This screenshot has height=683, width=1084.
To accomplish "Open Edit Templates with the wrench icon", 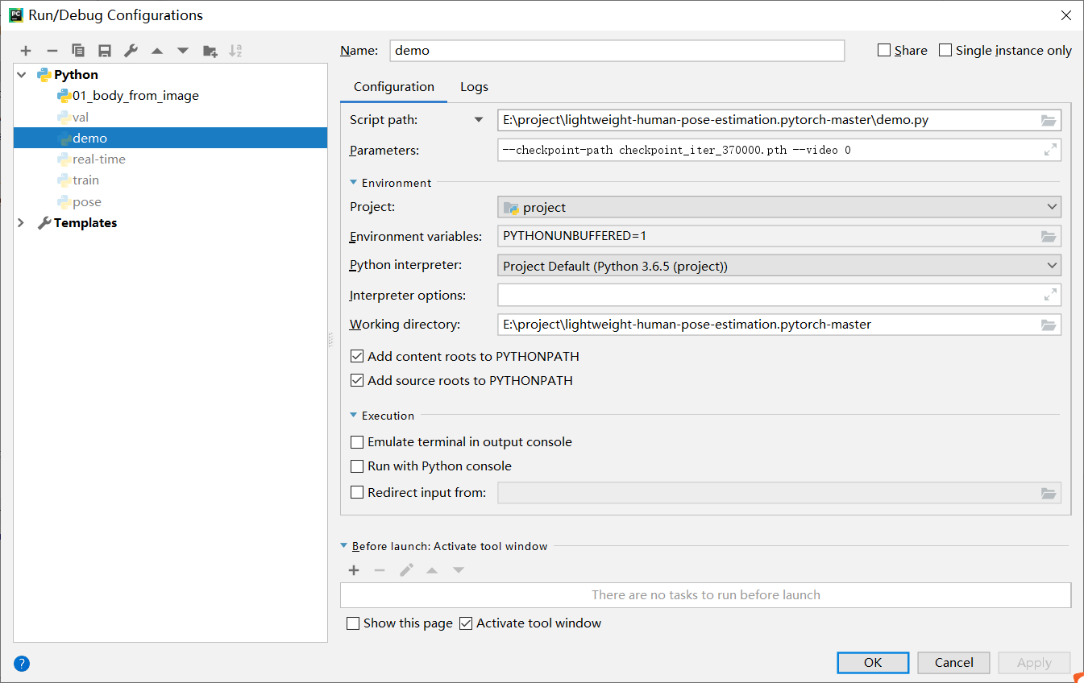I will [131, 50].
